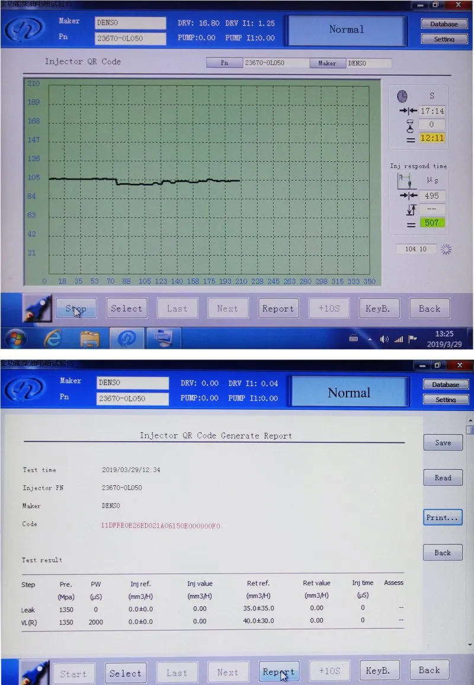Click the PW value 2000

(x=96, y=622)
